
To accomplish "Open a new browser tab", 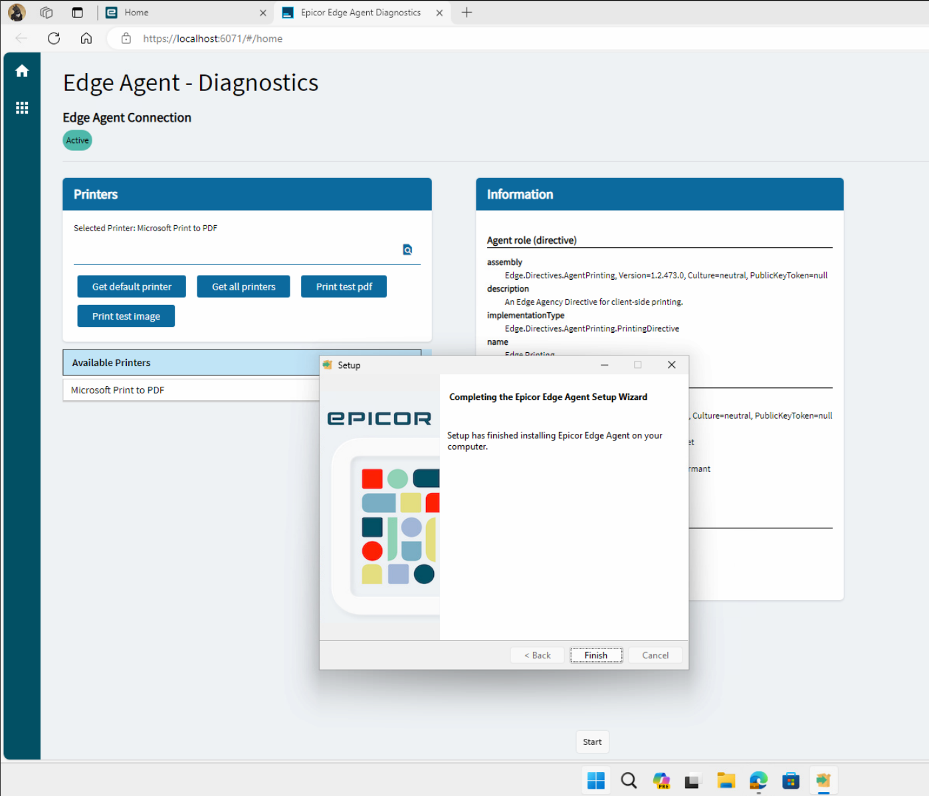I will pos(466,12).
